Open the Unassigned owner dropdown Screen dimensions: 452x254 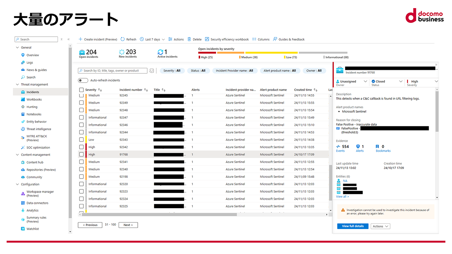pos(351,83)
